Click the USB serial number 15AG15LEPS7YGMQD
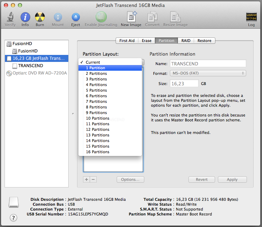Image resolution: width=262 pixels, height=227 pixels. [88, 214]
